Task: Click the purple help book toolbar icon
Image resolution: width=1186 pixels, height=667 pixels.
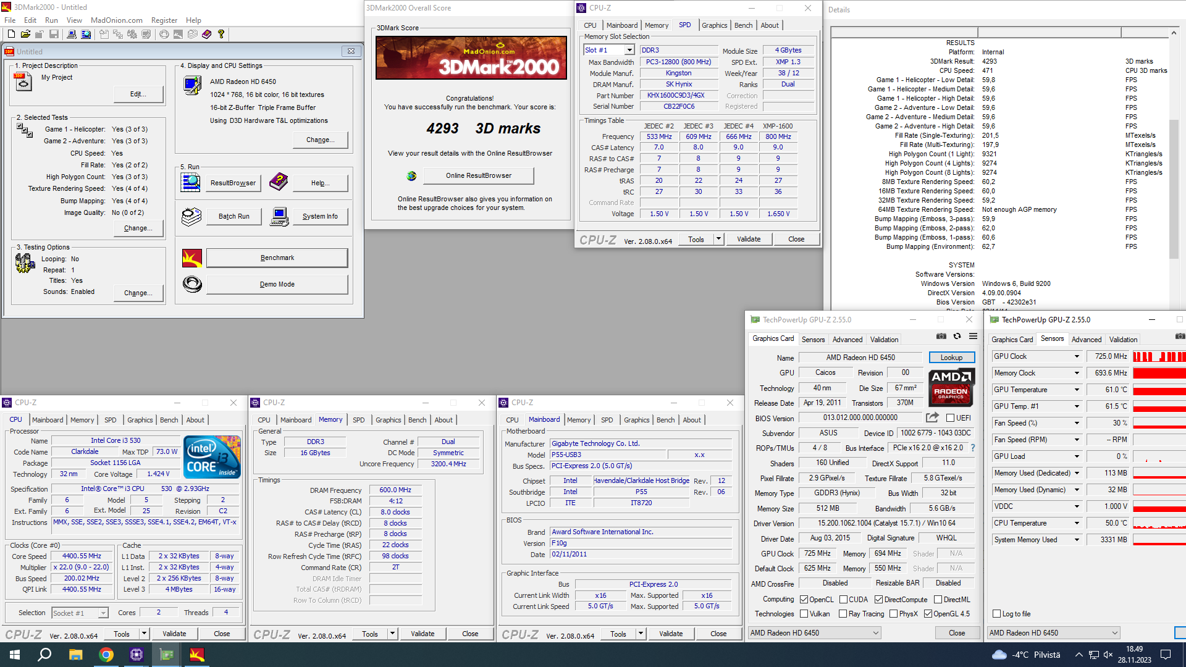Action: click(x=206, y=35)
